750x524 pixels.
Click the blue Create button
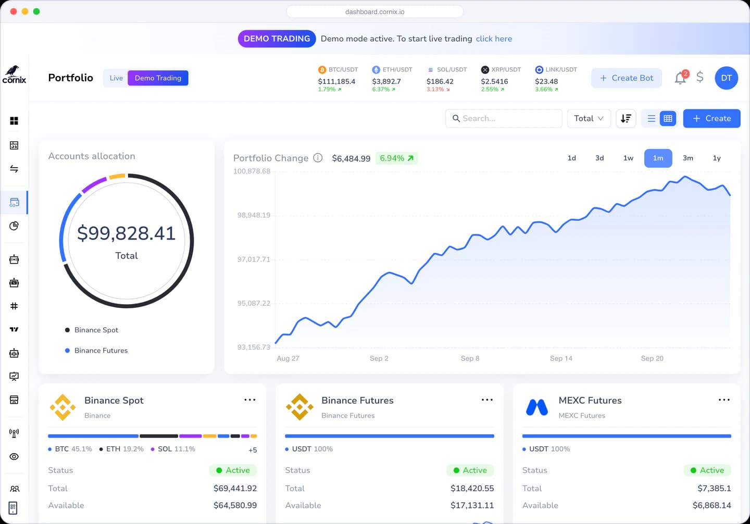711,118
